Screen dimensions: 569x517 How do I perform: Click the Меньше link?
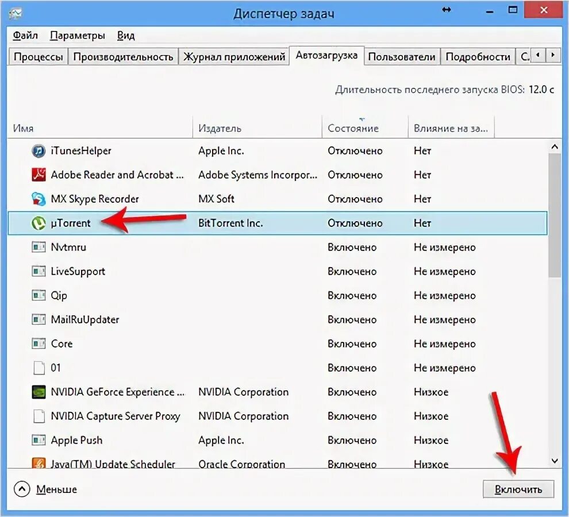[56, 489]
